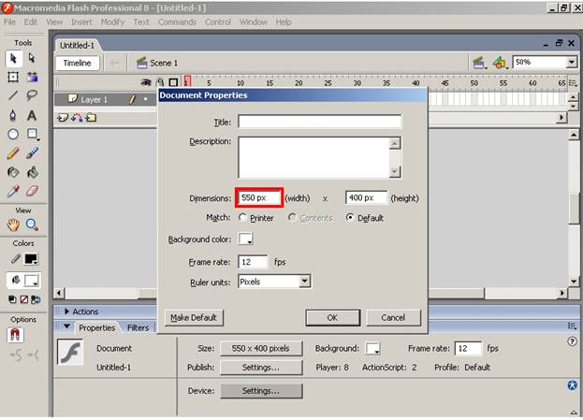Toggle show/hide all layers eye
583x420 pixels.
pos(146,82)
